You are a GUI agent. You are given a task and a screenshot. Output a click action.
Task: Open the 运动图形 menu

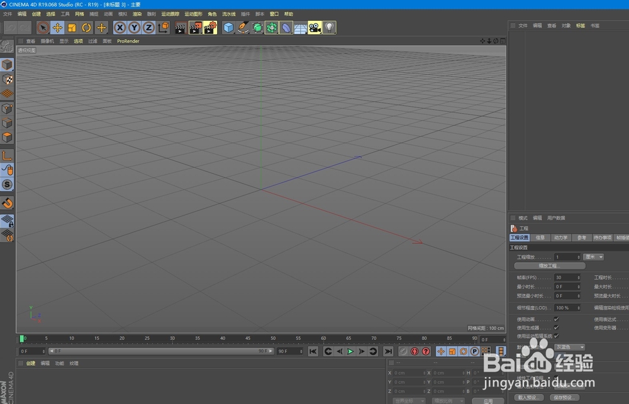point(193,14)
